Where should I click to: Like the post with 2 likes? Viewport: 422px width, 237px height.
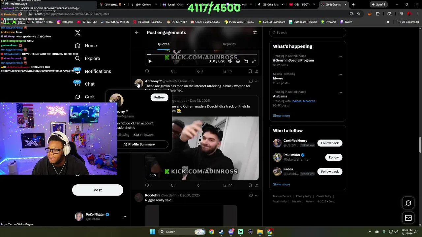[200, 71]
